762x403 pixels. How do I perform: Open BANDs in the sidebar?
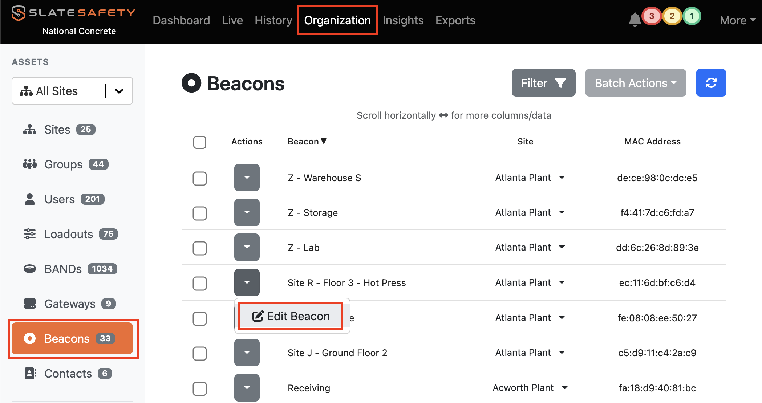63,269
